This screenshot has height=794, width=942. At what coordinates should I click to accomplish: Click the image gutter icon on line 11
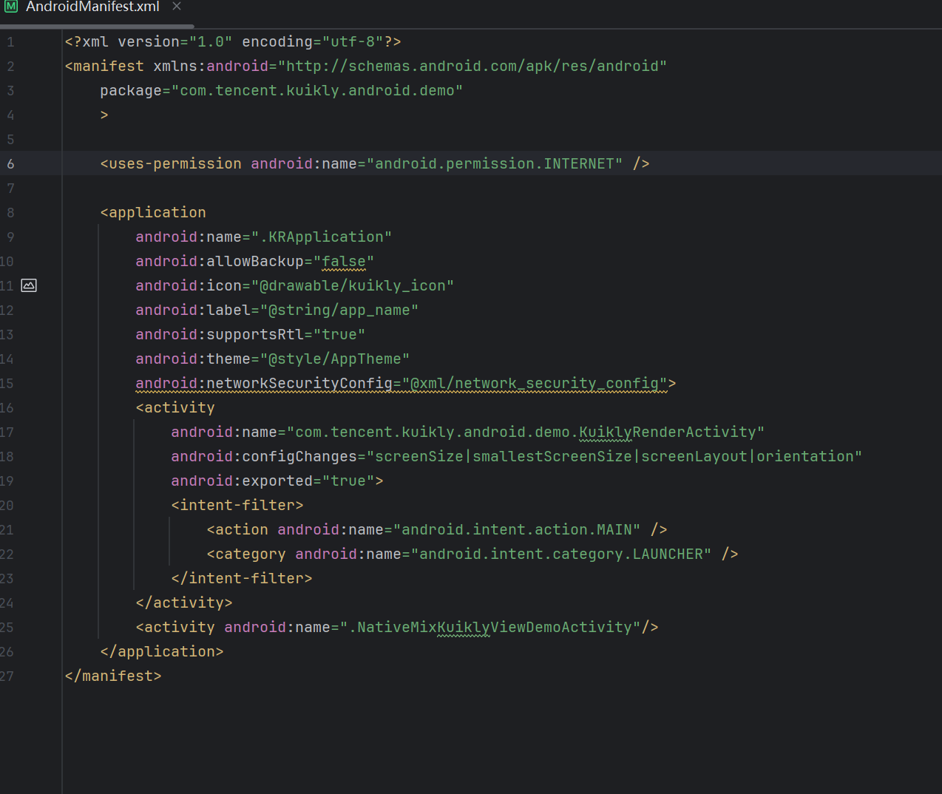tap(29, 285)
